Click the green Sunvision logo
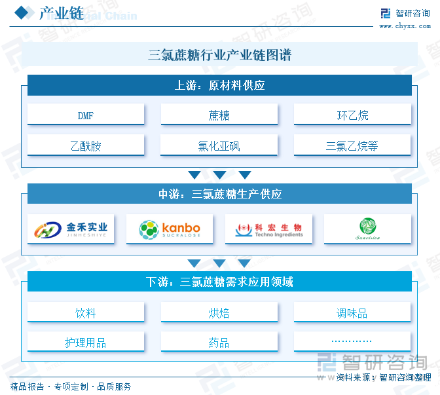440x395 pixels. point(367,229)
